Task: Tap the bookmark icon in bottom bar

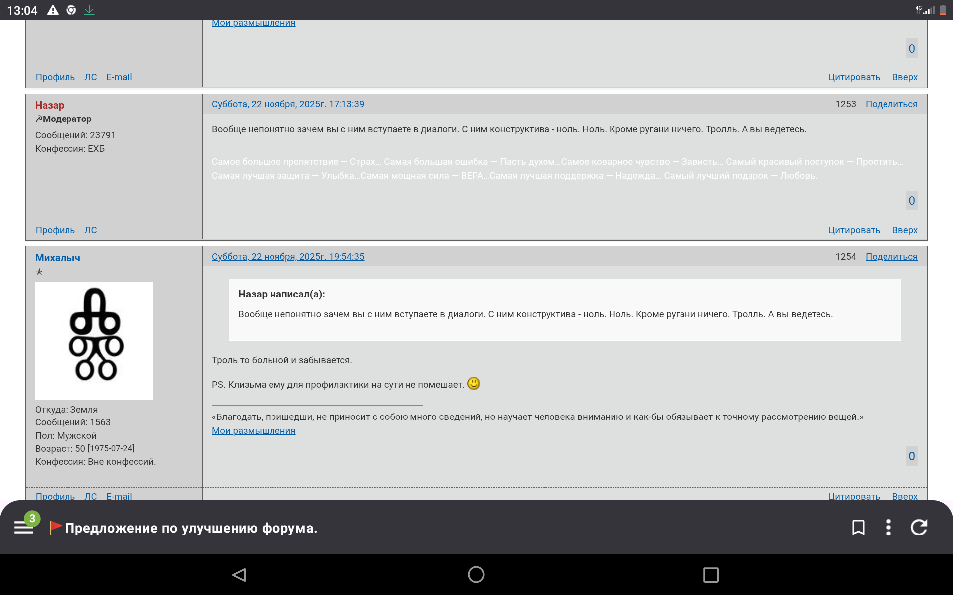Action: tap(858, 527)
